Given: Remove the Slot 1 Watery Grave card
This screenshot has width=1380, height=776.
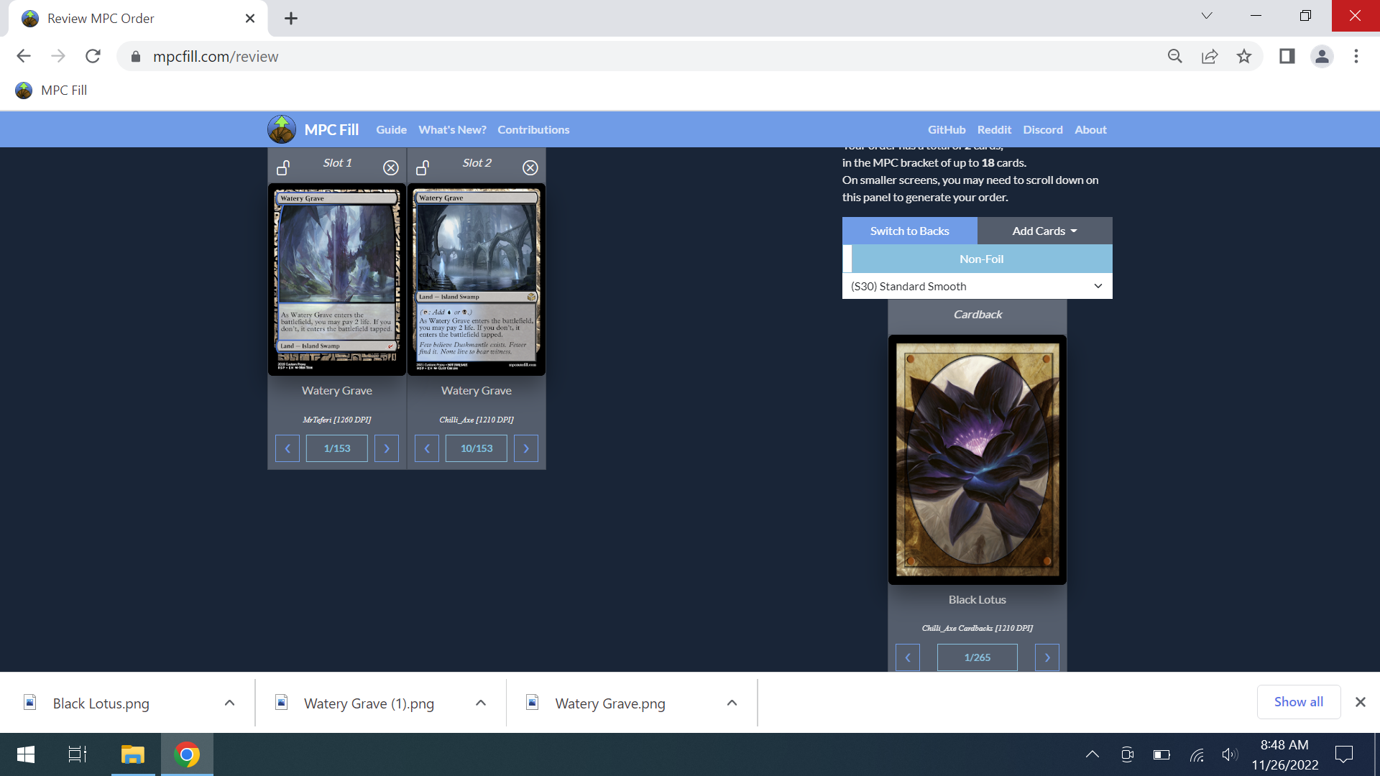Looking at the screenshot, I should pos(390,167).
